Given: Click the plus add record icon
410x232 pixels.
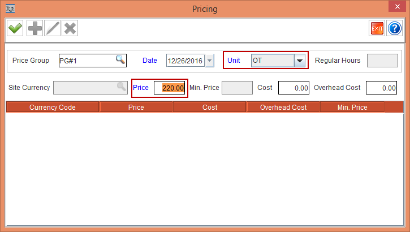Looking at the screenshot, I should pyautogui.click(x=34, y=28).
